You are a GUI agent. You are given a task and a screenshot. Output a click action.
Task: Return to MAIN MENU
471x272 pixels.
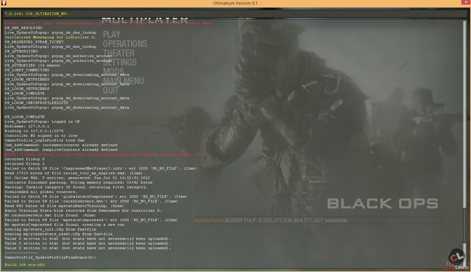point(124,81)
